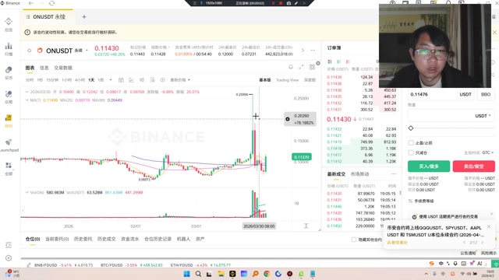Enable the stop-profit/stop-loss checkbox

click(x=411, y=143)
